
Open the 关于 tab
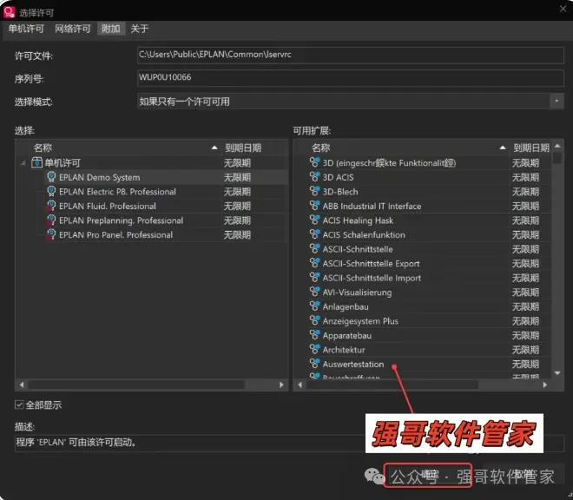pyautogui.click(x=140, y=29)
